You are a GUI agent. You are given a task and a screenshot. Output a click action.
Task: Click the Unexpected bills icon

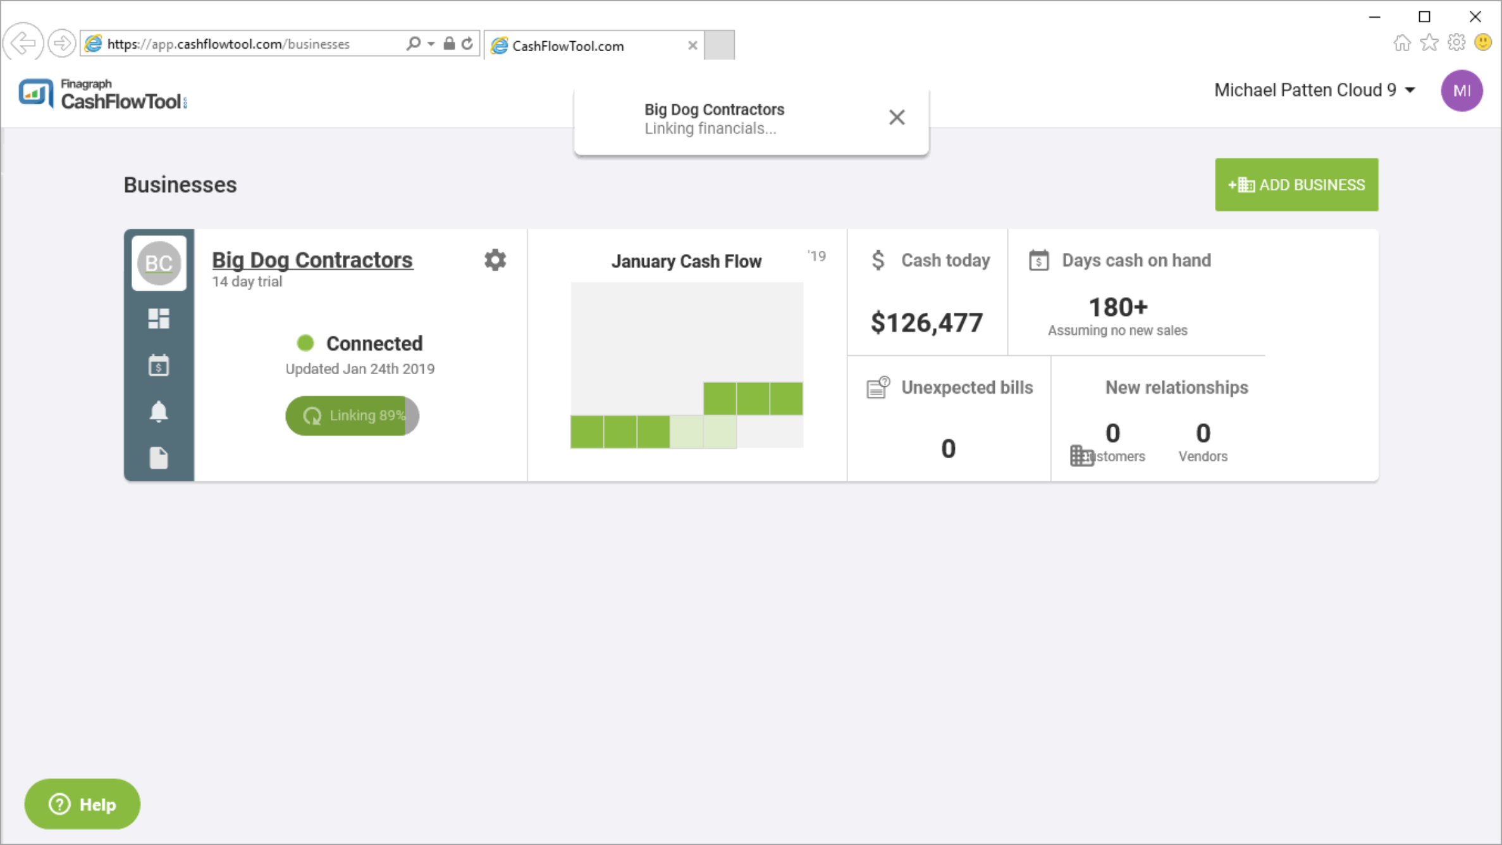878,387
